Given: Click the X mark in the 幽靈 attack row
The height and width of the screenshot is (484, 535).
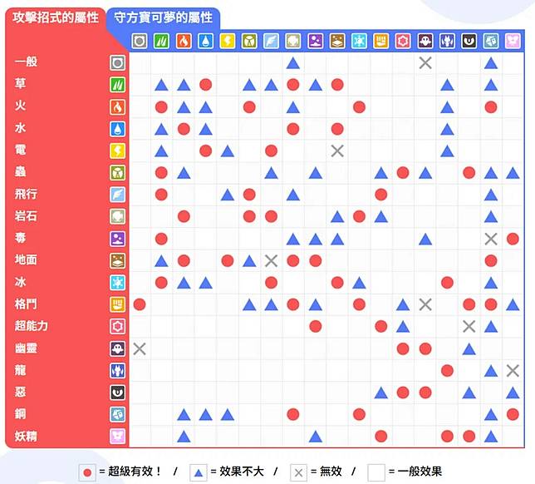Looking at the screenshot, I should click(140, 349).
